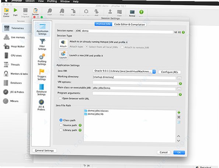Select Telemetries in the main sidebar
The image size is (219, 168).
(x=17, y=28)
